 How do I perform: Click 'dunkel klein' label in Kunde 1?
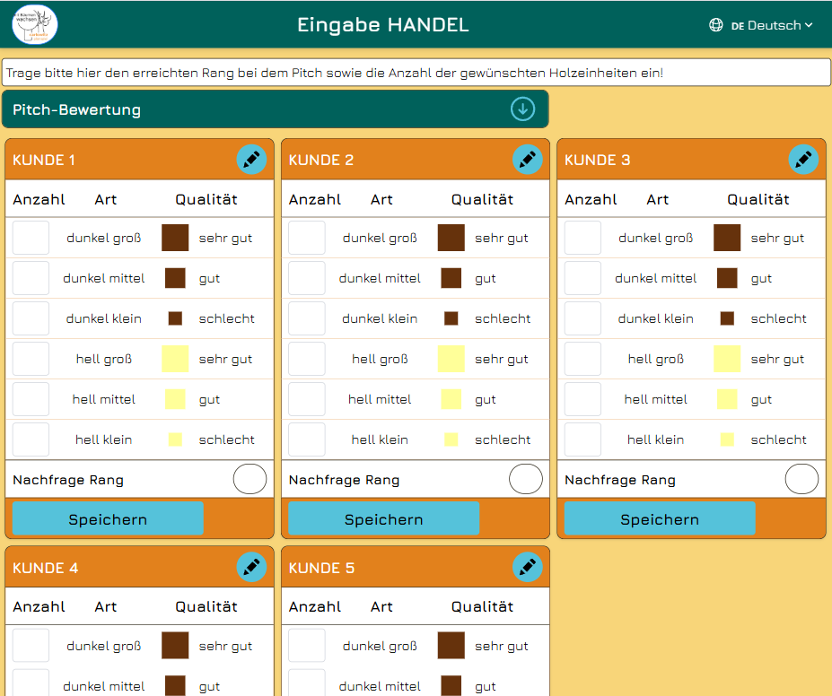(x=104, y=318)
